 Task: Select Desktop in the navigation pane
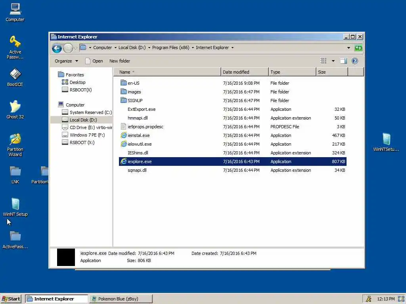(77, 82)
